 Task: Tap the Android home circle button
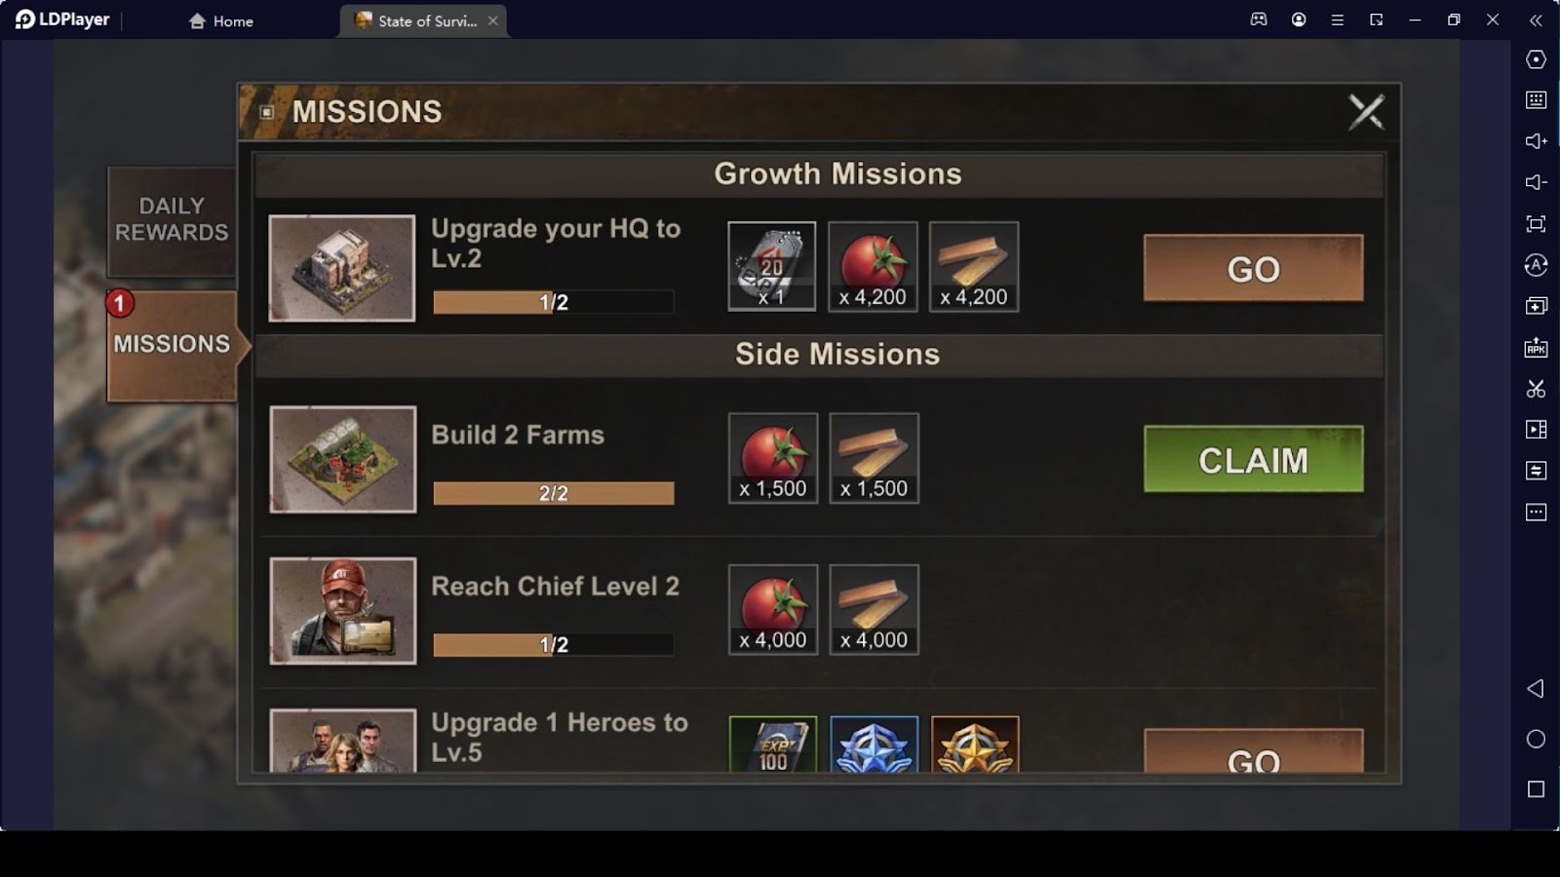pos(1536,740)
